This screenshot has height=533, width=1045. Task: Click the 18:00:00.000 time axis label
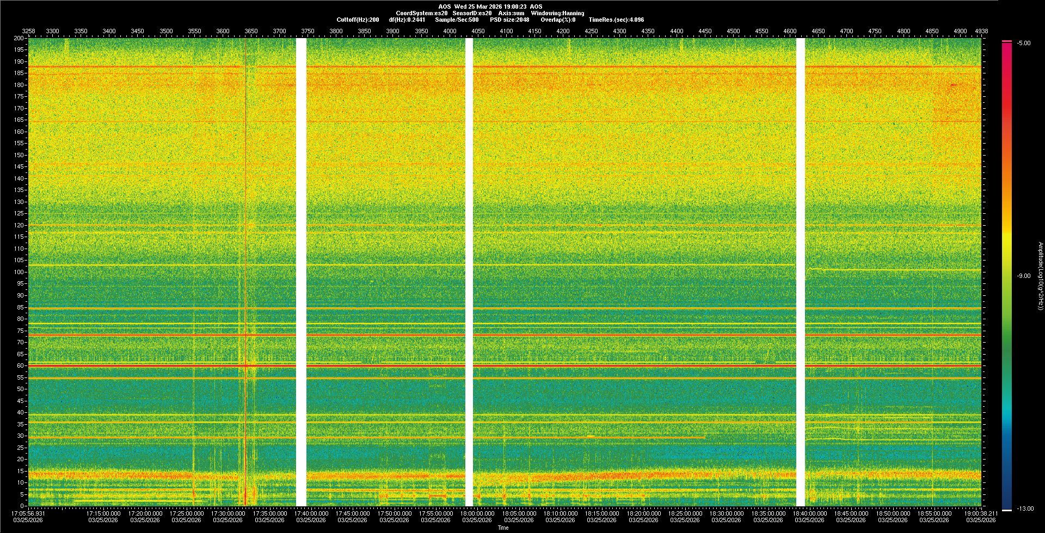point(477,513)
